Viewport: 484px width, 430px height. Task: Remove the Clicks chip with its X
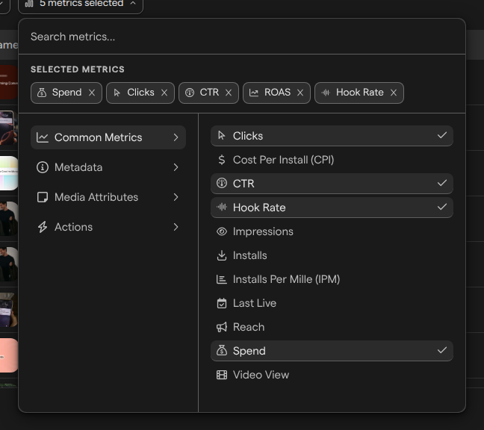click(164, 93)
